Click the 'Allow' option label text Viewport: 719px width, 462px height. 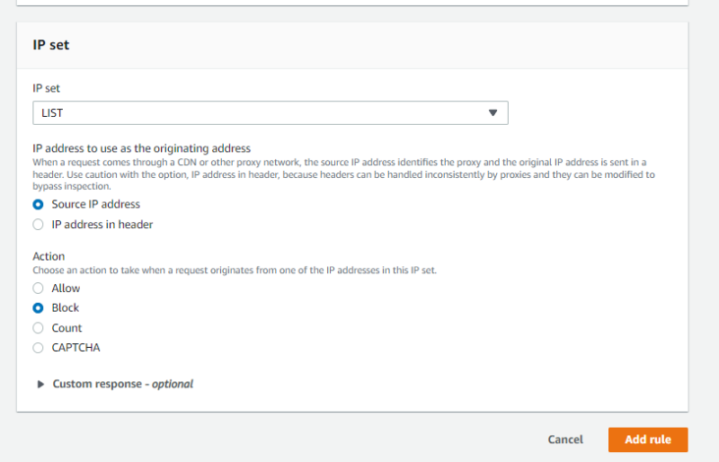[x=66, y=288]
